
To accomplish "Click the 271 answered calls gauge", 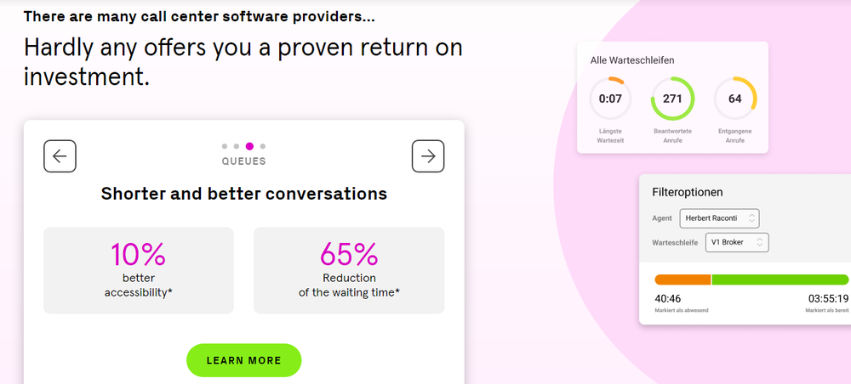I will [x=672, y=99].
